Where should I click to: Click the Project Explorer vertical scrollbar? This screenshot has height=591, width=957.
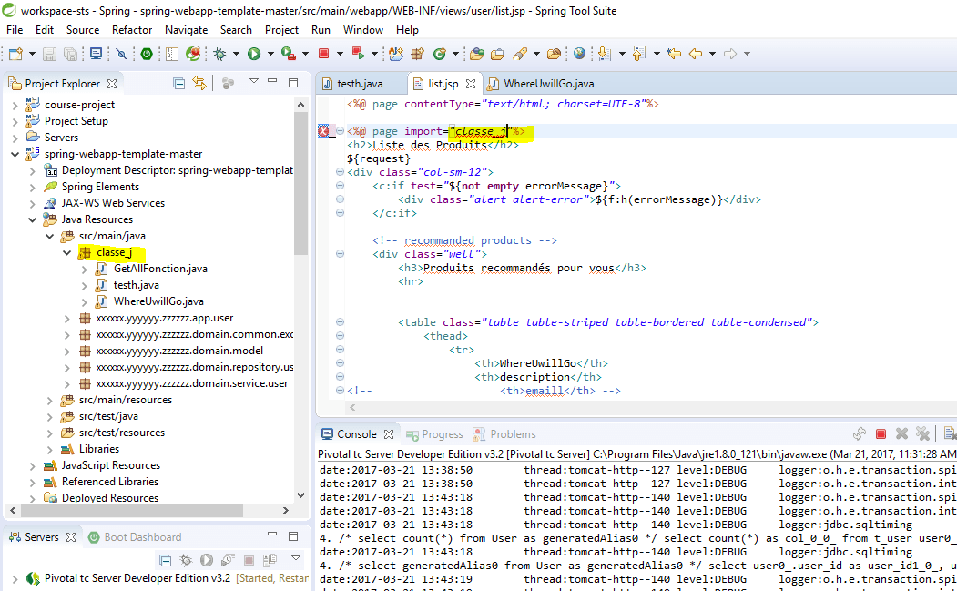coord(301,182)
